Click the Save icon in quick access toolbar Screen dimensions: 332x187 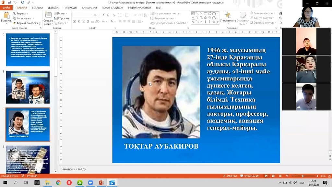[x=9, y=2]
